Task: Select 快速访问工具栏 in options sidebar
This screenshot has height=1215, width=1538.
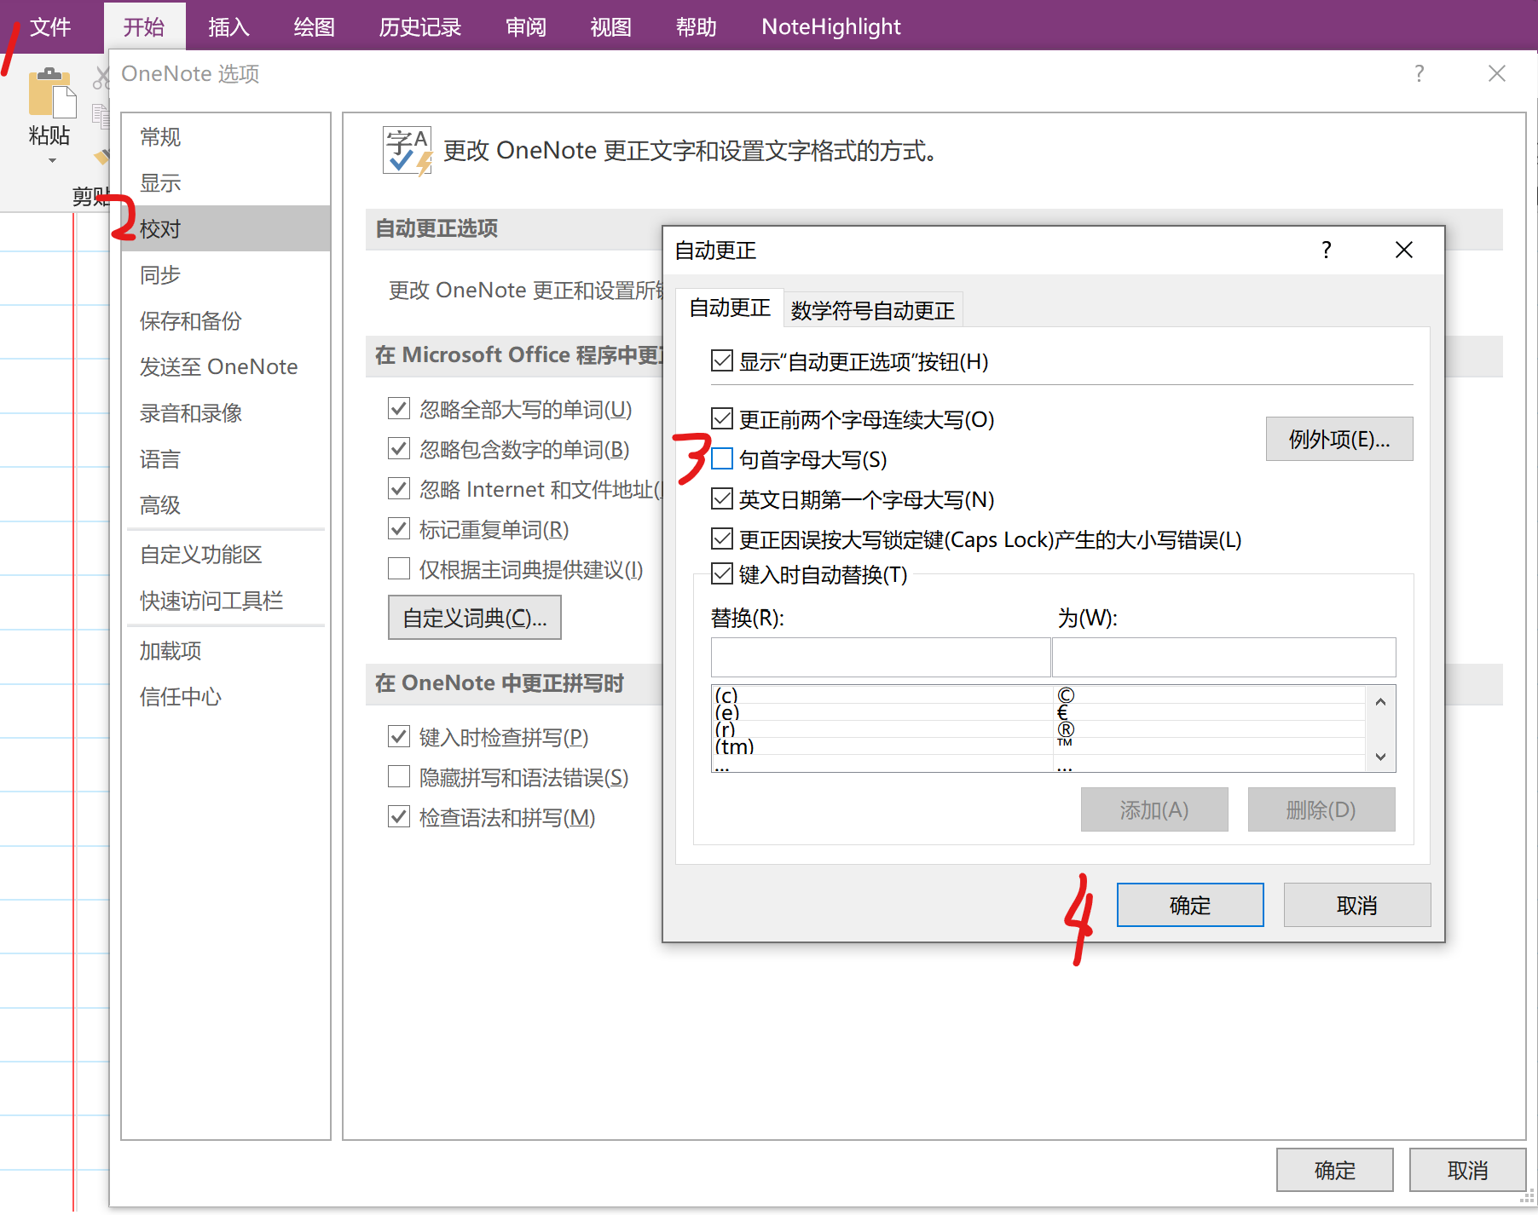Action: [x=226, y=601]
